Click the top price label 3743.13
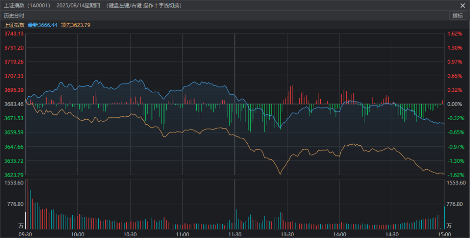The height and width of the screenshot is (238, 470). tap(14, 34)
